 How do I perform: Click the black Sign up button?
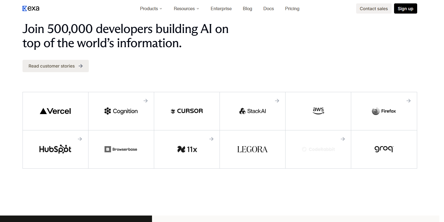405,9
